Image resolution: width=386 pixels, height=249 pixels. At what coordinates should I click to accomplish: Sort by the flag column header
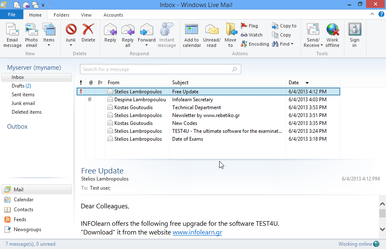100,83
